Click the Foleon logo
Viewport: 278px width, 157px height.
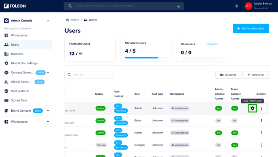15,6
